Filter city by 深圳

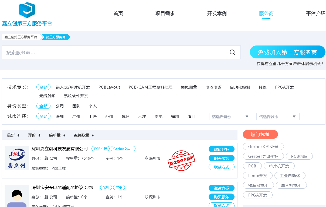click(60, 116)
